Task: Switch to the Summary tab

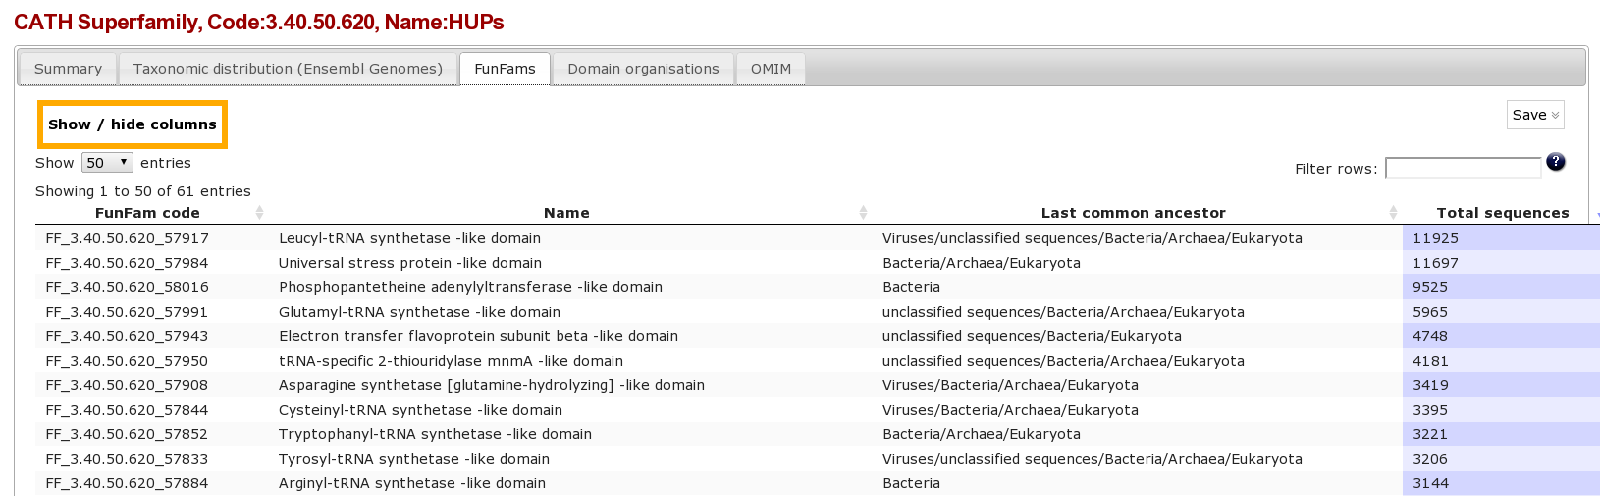Action: pyautogui.click(x=68, y=69)
